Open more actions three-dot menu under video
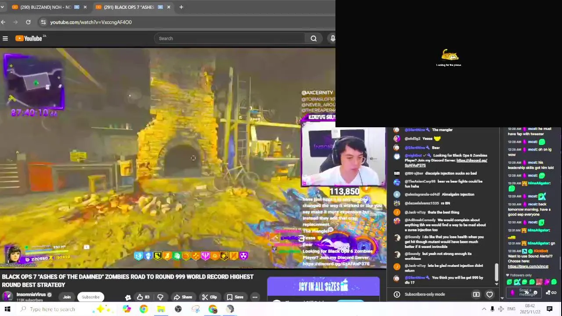 [255, 297]
